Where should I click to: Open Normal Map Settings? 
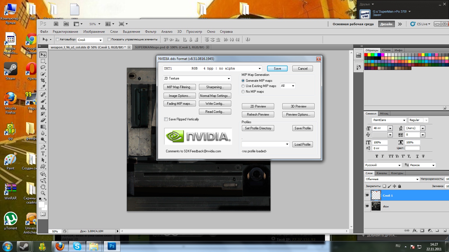215,96
